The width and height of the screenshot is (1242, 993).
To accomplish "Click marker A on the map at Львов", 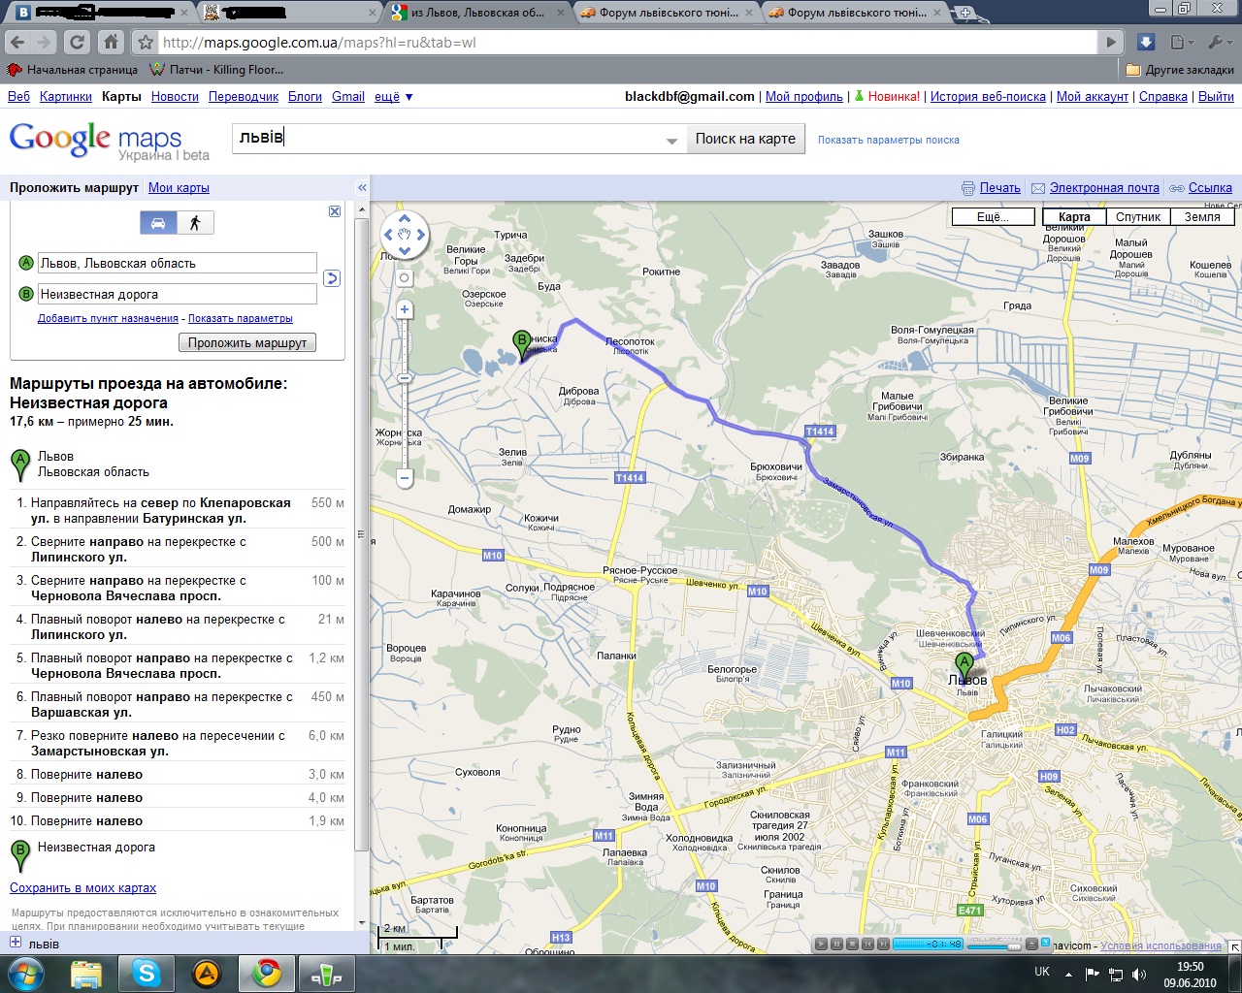I will coord(964,666).
